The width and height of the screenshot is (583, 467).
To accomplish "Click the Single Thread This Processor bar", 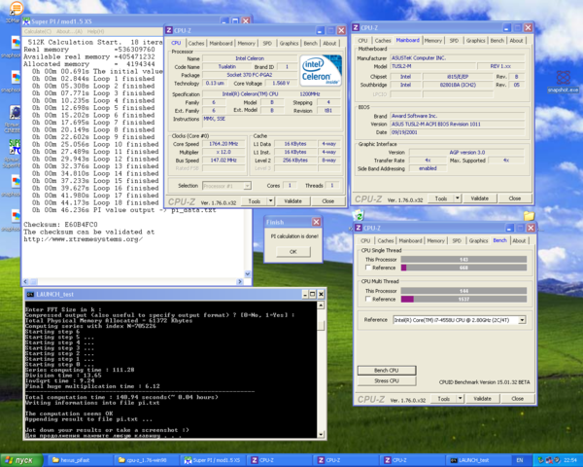I will (463, 260).
